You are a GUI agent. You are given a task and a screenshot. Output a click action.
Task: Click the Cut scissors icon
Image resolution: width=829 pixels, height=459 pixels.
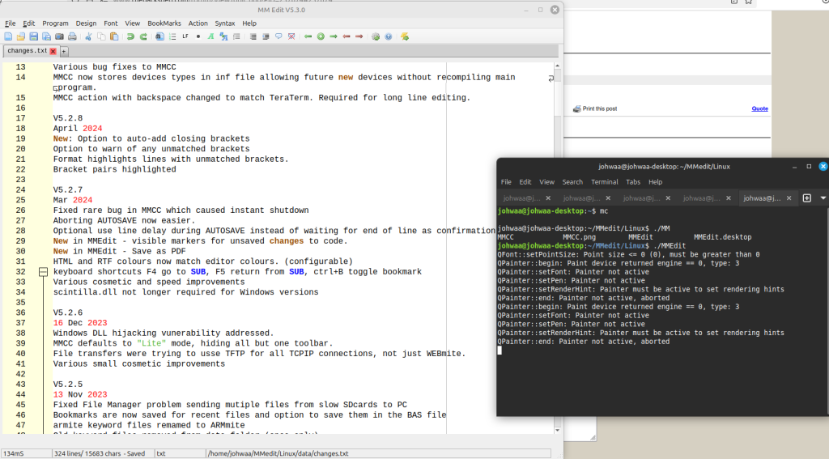point(87,36)
